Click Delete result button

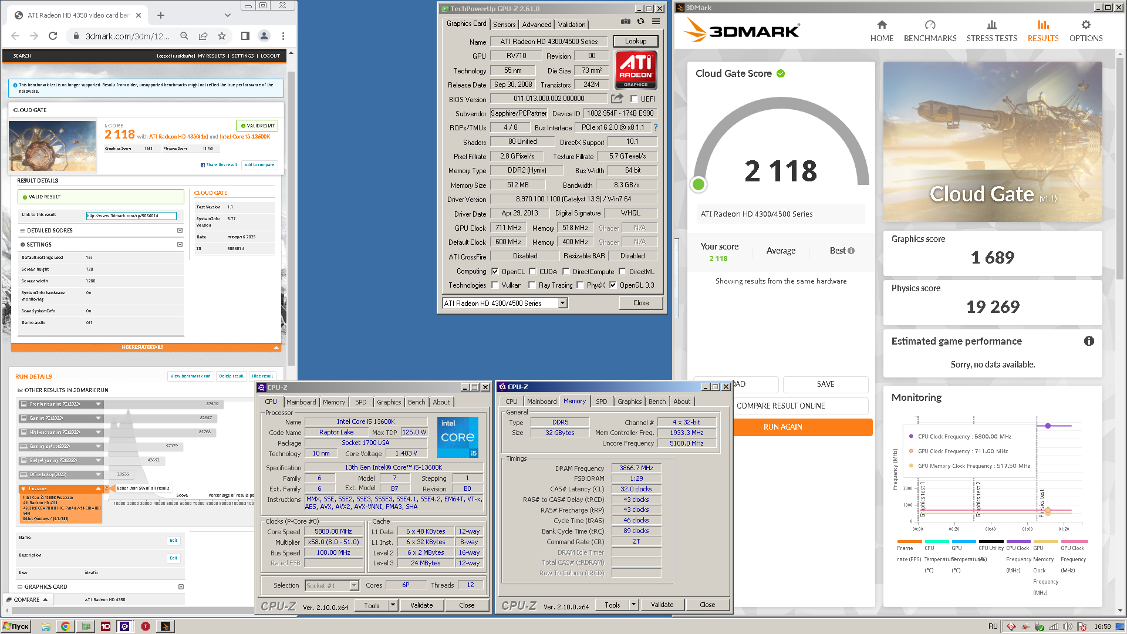point(231,376)
